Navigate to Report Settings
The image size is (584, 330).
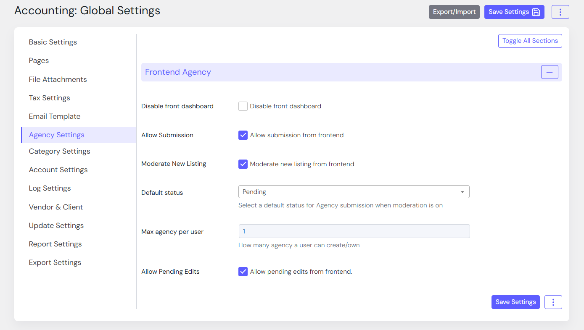pos(55,244)
